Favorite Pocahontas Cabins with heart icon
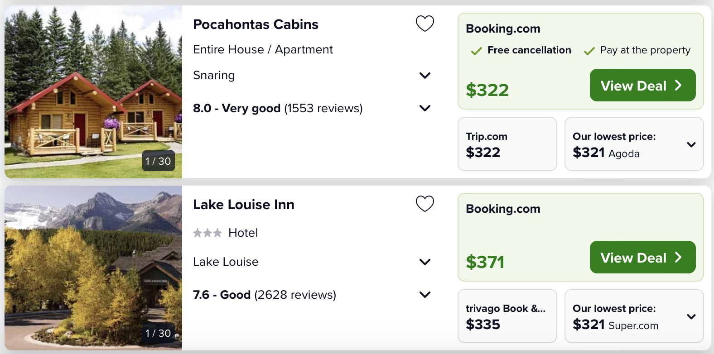The image size is (714, 354). 425,24
